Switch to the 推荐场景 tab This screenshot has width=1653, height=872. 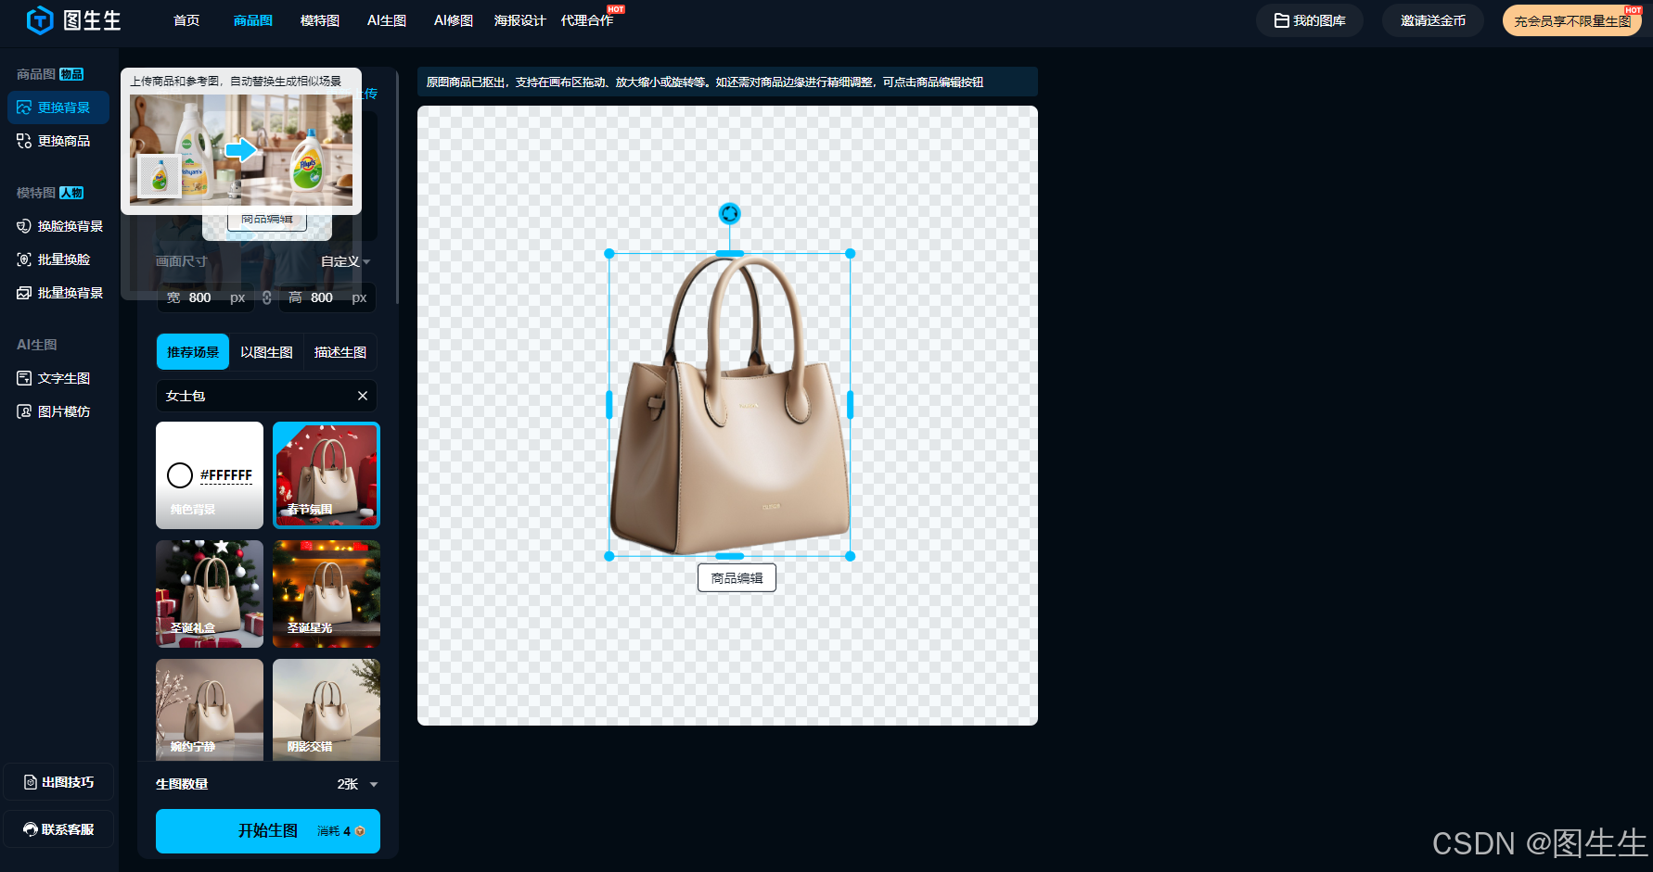pos(193,352)
